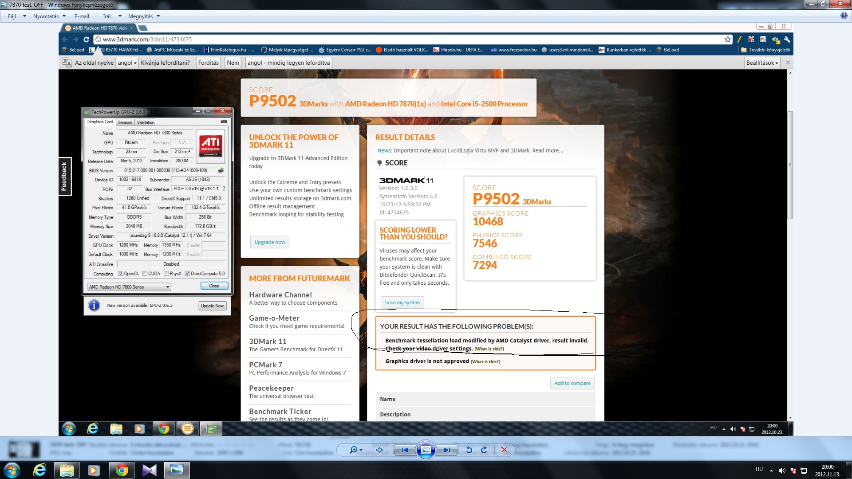Viewport: 852px width, 479px height.
Task: Select Photo Viewer in bottom taskbar
Action: tap(177, 470)
